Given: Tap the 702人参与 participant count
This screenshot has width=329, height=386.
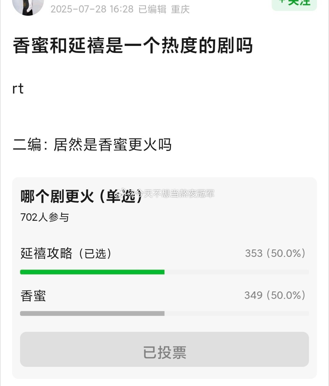Looking at the screenshot, I should pos(44,217).
